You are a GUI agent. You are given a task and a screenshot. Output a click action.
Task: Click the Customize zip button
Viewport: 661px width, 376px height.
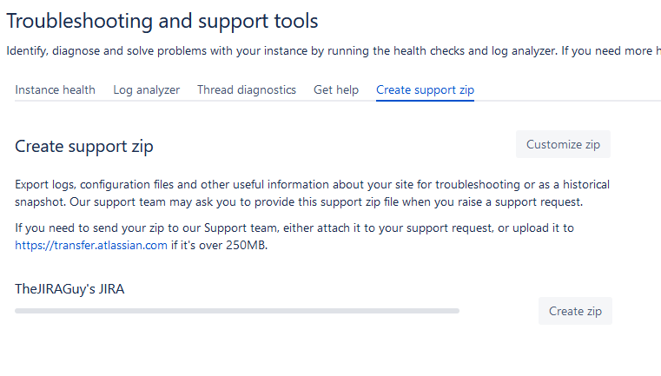coord(563,144)
